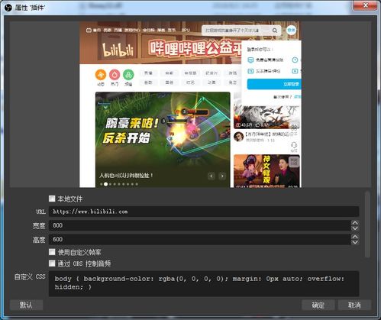Enable the 本地文件 checkbox
Screen dimensions: 381x320
52,199
